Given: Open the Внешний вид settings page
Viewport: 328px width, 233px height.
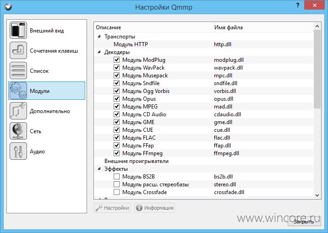Looking at the screenshot, I should tap(47, 30).
